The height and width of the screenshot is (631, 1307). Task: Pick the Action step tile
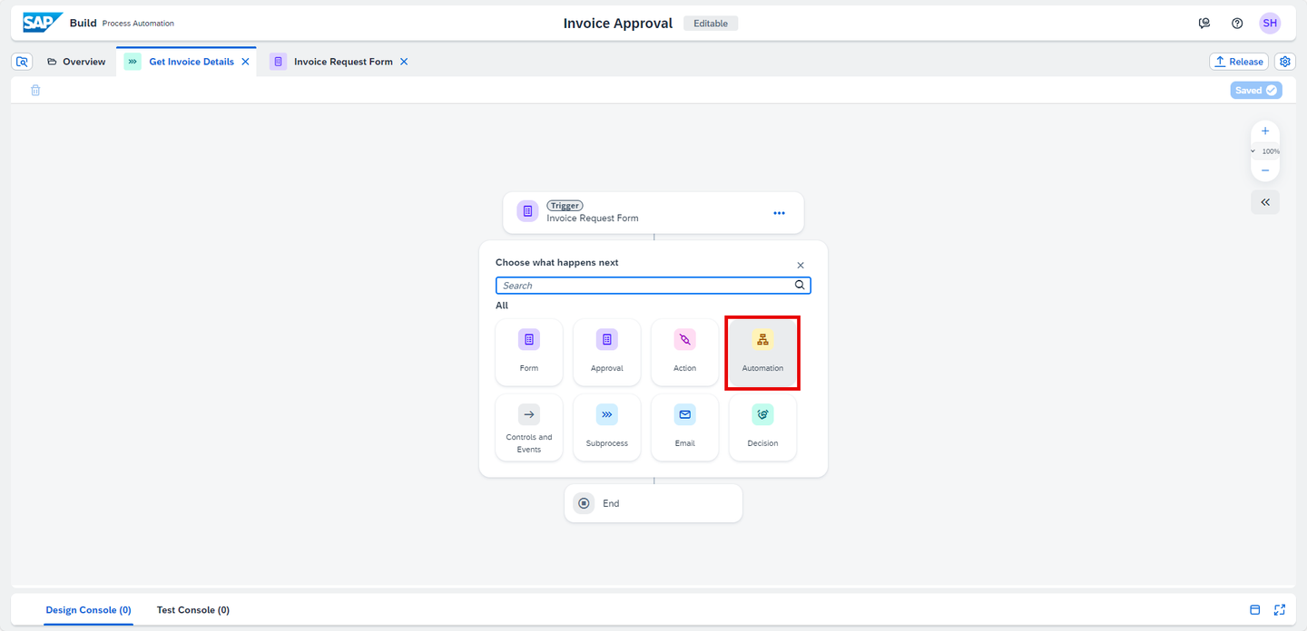point(685,352)
